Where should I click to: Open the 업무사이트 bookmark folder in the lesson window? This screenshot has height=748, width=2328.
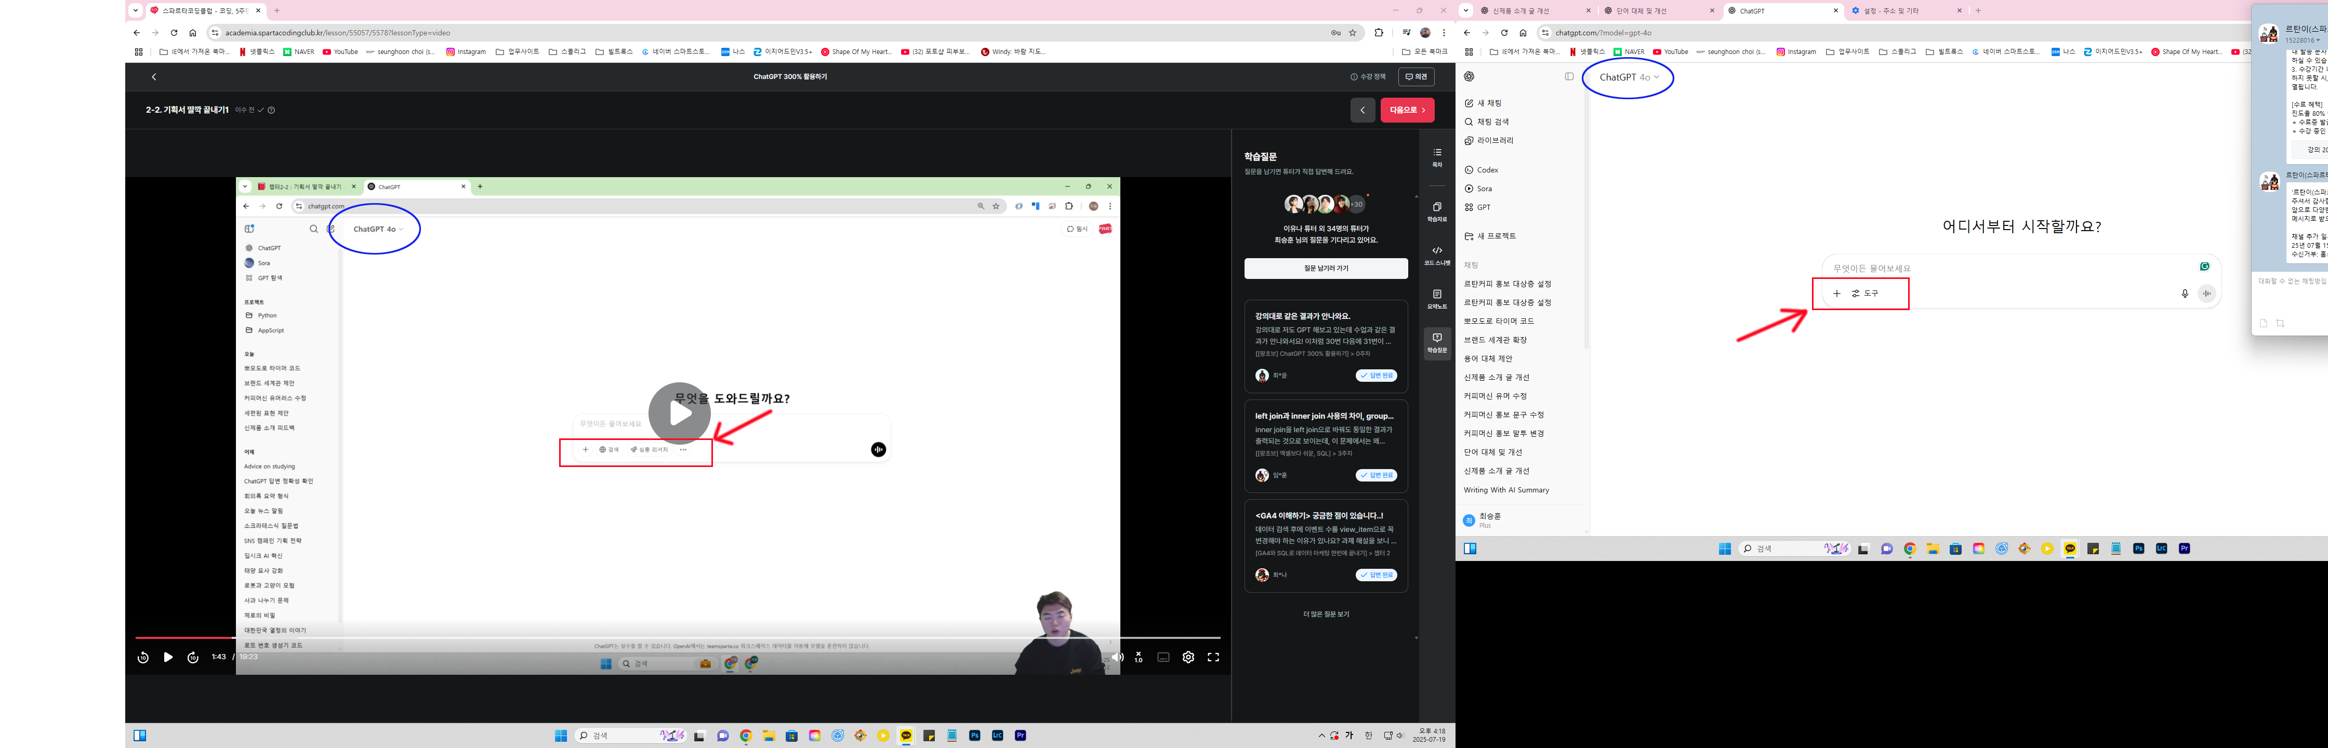pyautogui.click(x=518, y=52)
